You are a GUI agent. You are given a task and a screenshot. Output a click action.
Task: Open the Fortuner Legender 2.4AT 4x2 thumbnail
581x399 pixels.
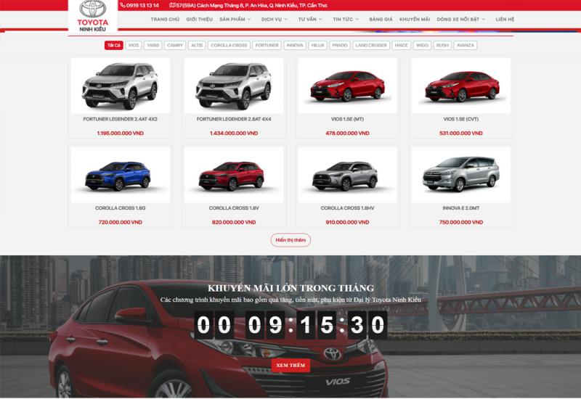pos(120,85)
